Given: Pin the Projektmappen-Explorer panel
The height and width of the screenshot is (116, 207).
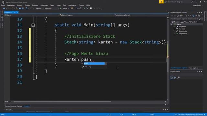Looking at the screenshot, I should pyautogui.click(x=199, y=12).
